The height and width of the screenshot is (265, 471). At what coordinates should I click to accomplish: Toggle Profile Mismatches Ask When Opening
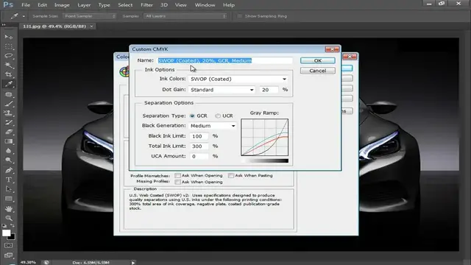coord(178,175)
